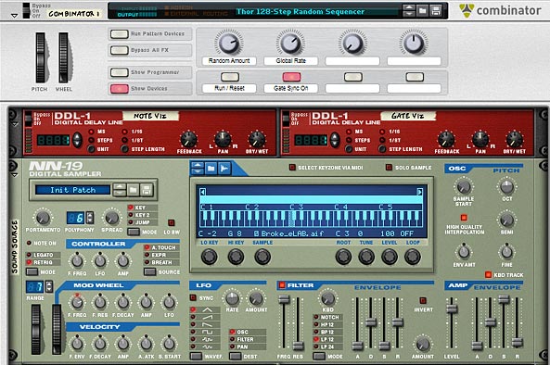Browse Combinator patches with the folder icon
This screenshot has width=550, height=365.
tap(423, 11)
